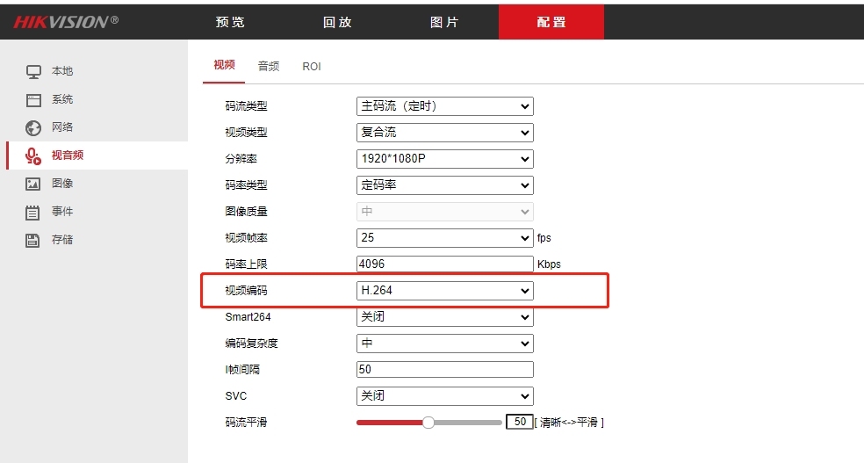Image resolution: width=864 pixels, height=463 pixels.
Task: Expand the SVC dropdown
Action: coord(444,396)
